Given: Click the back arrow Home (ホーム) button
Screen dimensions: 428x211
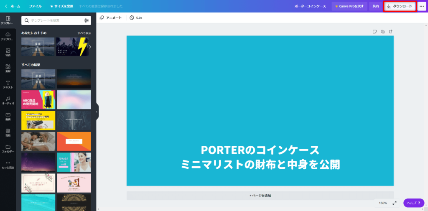Looking at the screenshot, I should 13,6.
